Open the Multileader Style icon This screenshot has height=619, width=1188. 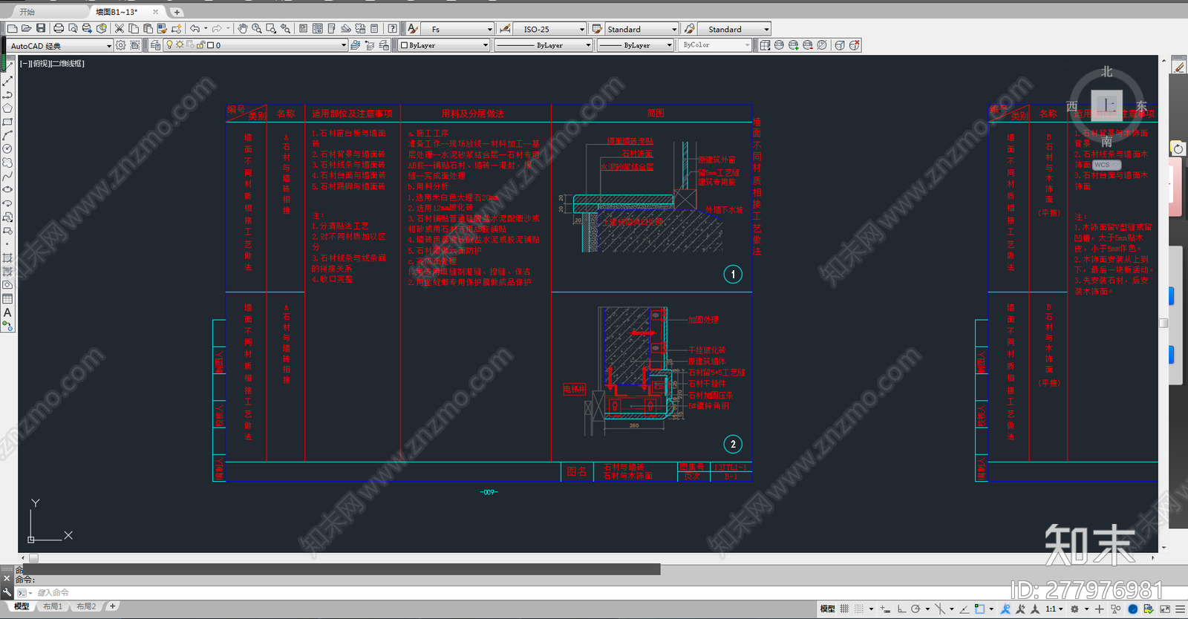pos(690,28)
